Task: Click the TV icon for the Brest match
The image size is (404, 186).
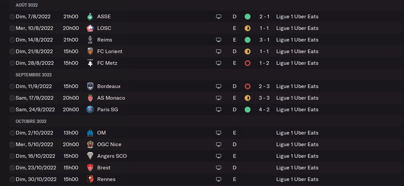Action: tap(219, 168)
